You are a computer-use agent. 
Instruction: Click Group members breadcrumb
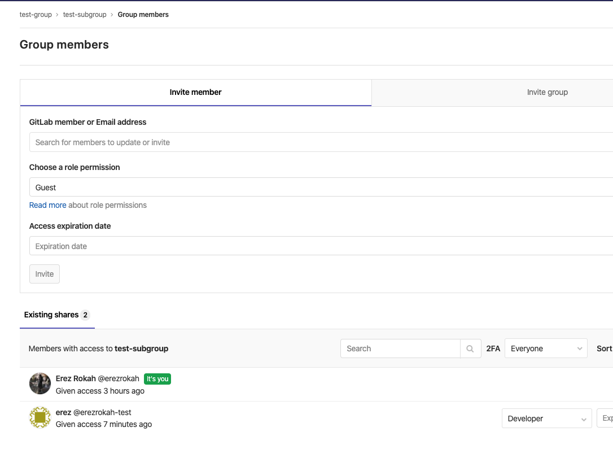pyautogui.click(x=143, y=15)
